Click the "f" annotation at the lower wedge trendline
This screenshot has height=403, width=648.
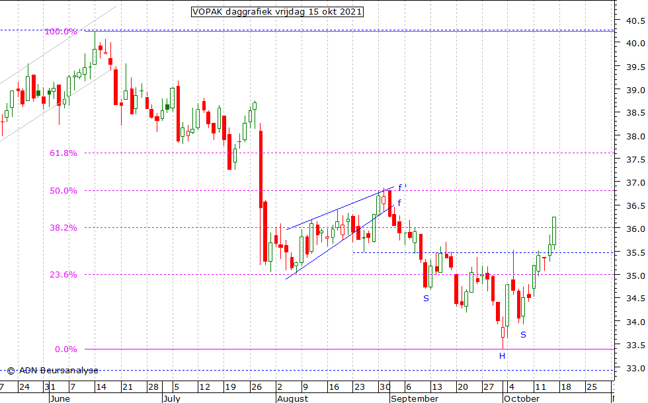pos(399,203)
